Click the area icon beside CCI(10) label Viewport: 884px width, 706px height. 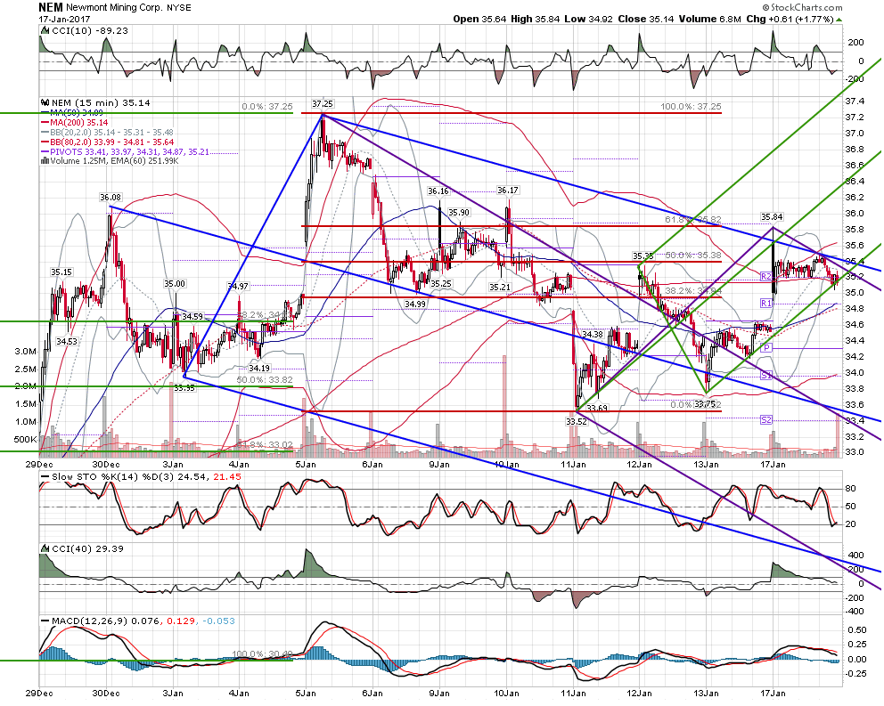tap(45, 30)
